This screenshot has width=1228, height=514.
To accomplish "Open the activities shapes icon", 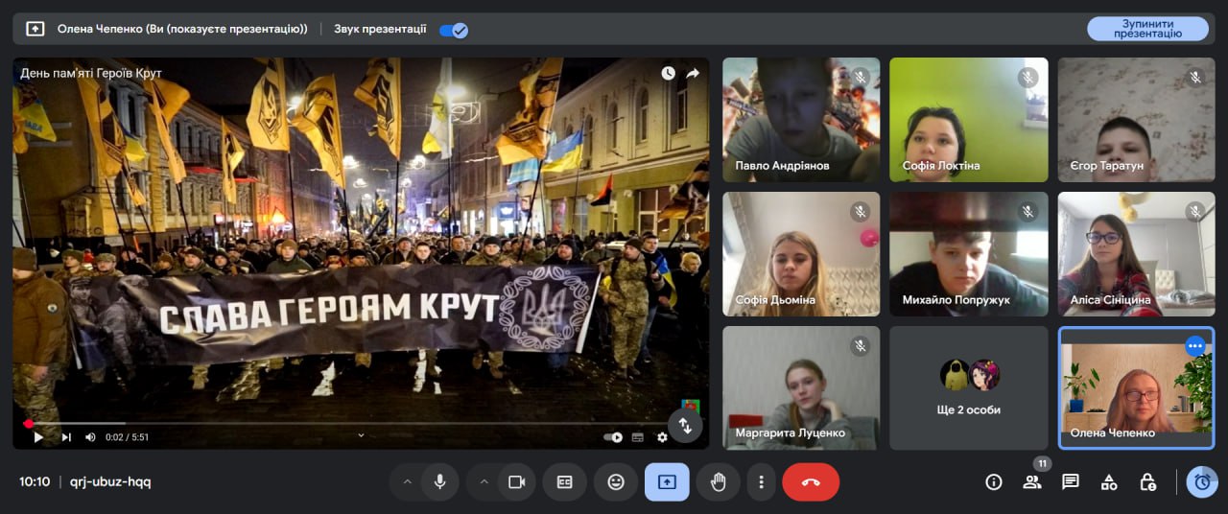I will coord(1109,481).
